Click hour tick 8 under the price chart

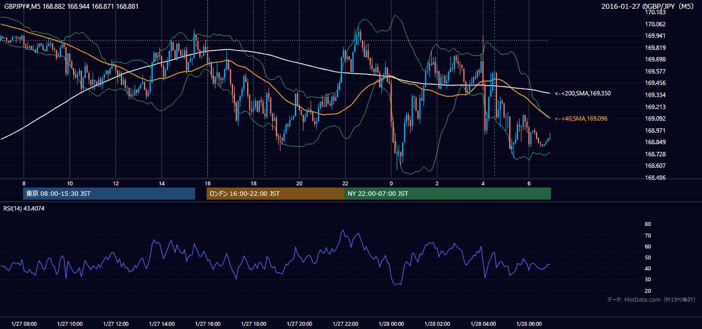point(24,183)
